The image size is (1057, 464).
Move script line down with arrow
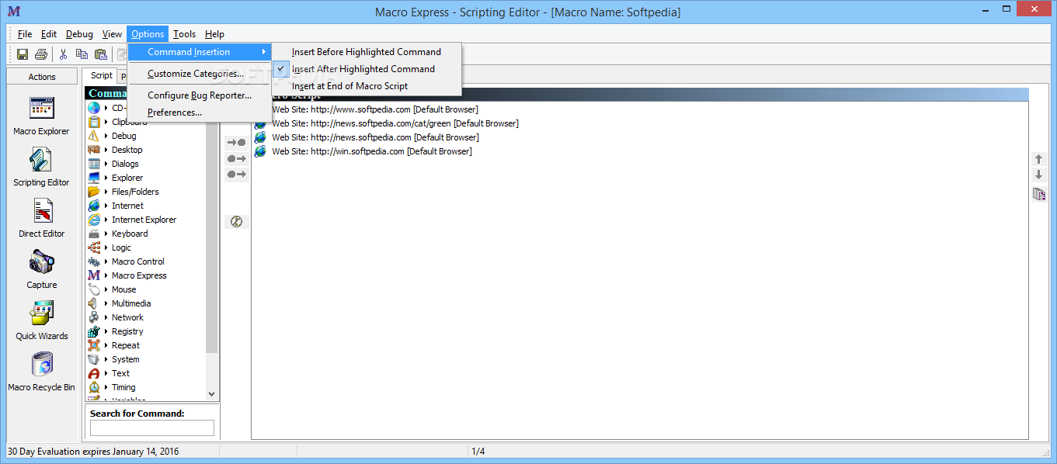1038,175
